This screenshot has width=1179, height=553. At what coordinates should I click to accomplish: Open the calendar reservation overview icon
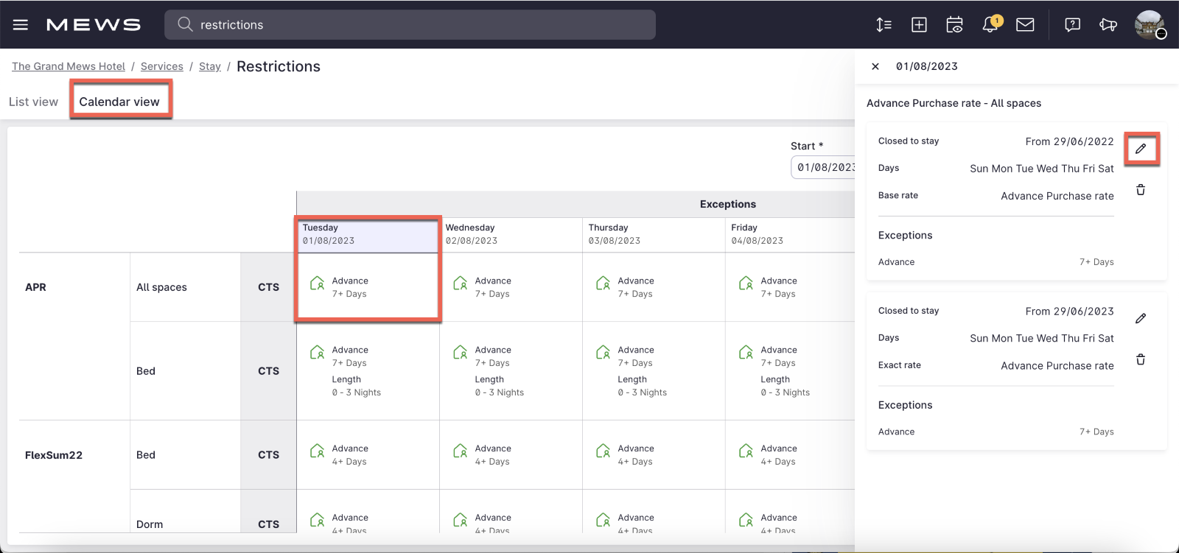click(954, 25)
